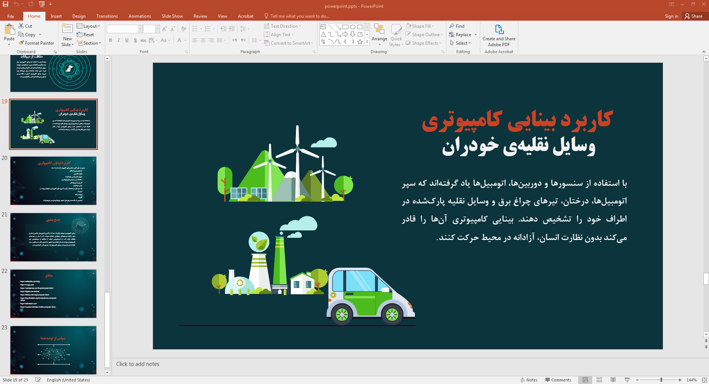Pick the oval shape in shapes gallery
This screenshot has width=709, height=384.
tap(352, 27)
